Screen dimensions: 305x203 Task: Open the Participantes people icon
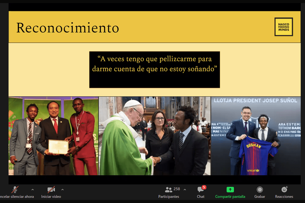[168, 190]
